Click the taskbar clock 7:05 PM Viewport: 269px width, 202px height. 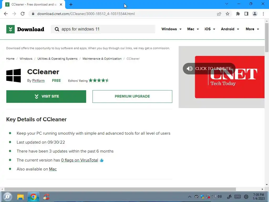click(258, 197)
